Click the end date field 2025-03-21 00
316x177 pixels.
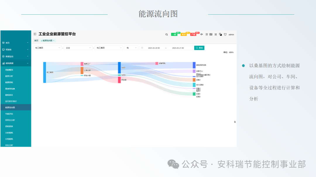[x=178, y=48]
